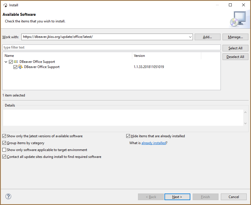
Task: Uncheck Contact all update sites during install
Action: (x=4, y=157)
